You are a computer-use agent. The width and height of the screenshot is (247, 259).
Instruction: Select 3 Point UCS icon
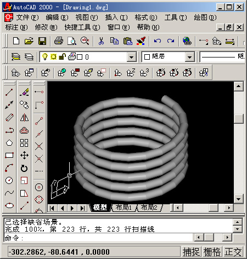(144, 73)
